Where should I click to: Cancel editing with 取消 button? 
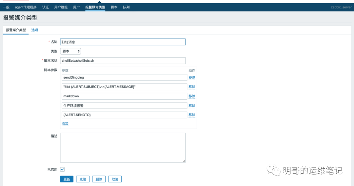(115, 179)
